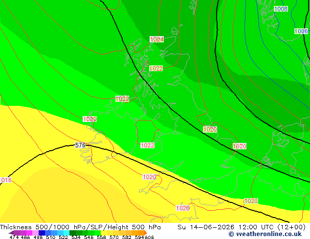Click the 576 height contour label
Screen dimensions: 310x239
(x=80, y=145)
